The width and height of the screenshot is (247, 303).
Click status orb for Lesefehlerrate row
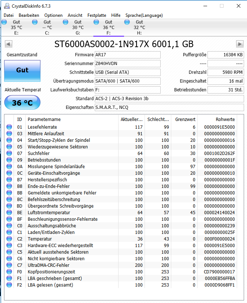[x=9, y=127]
